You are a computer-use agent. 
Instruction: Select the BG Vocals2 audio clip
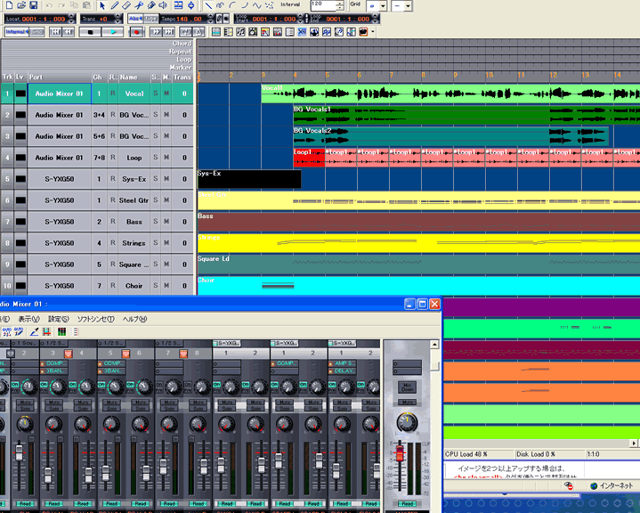[x=451, y=136]
